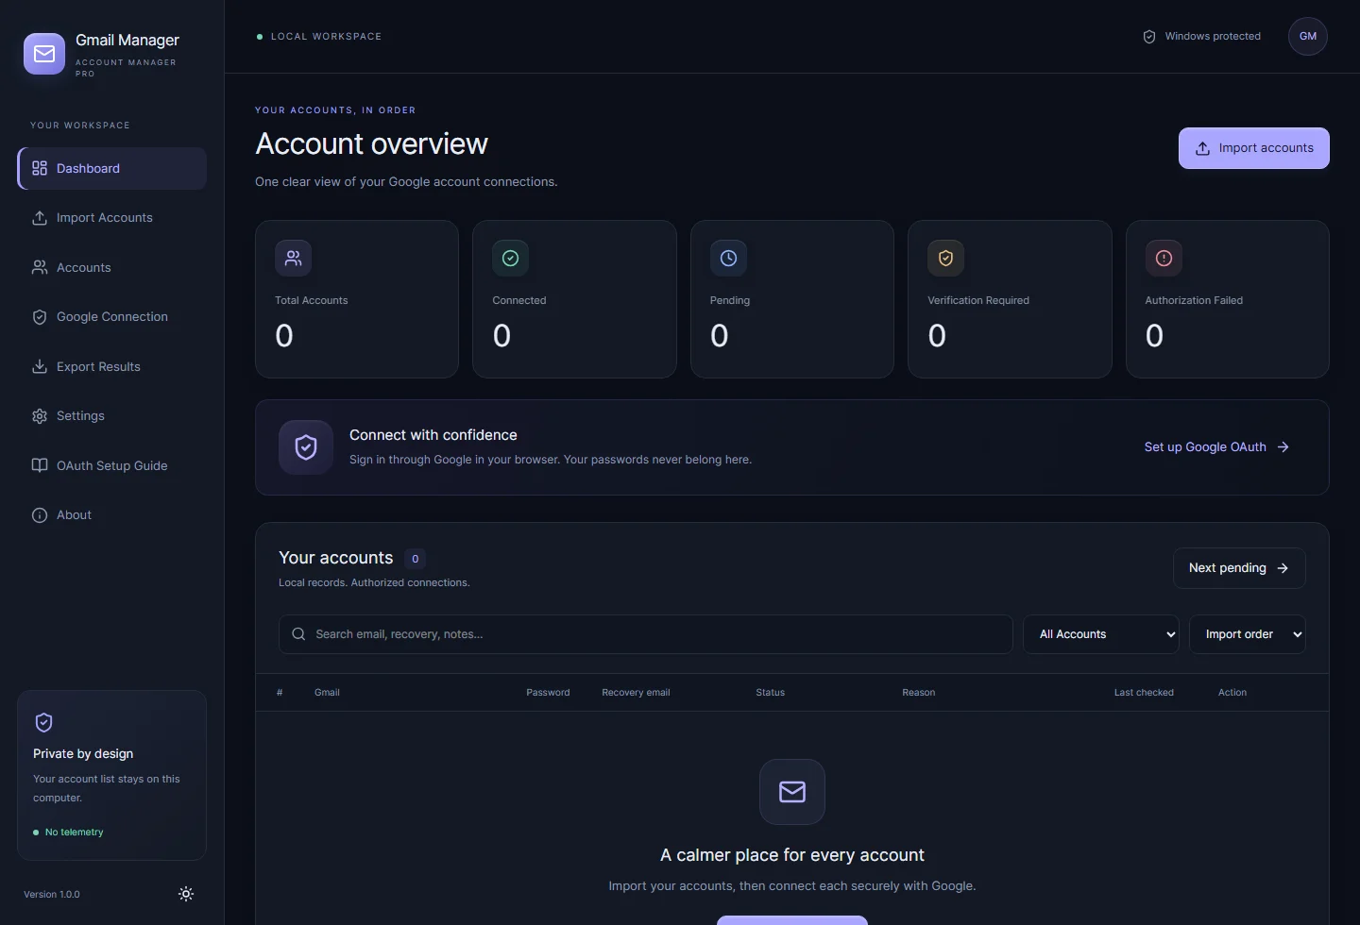
Task: Click the Connect with confidence shield icon
Action: [306, 447]
